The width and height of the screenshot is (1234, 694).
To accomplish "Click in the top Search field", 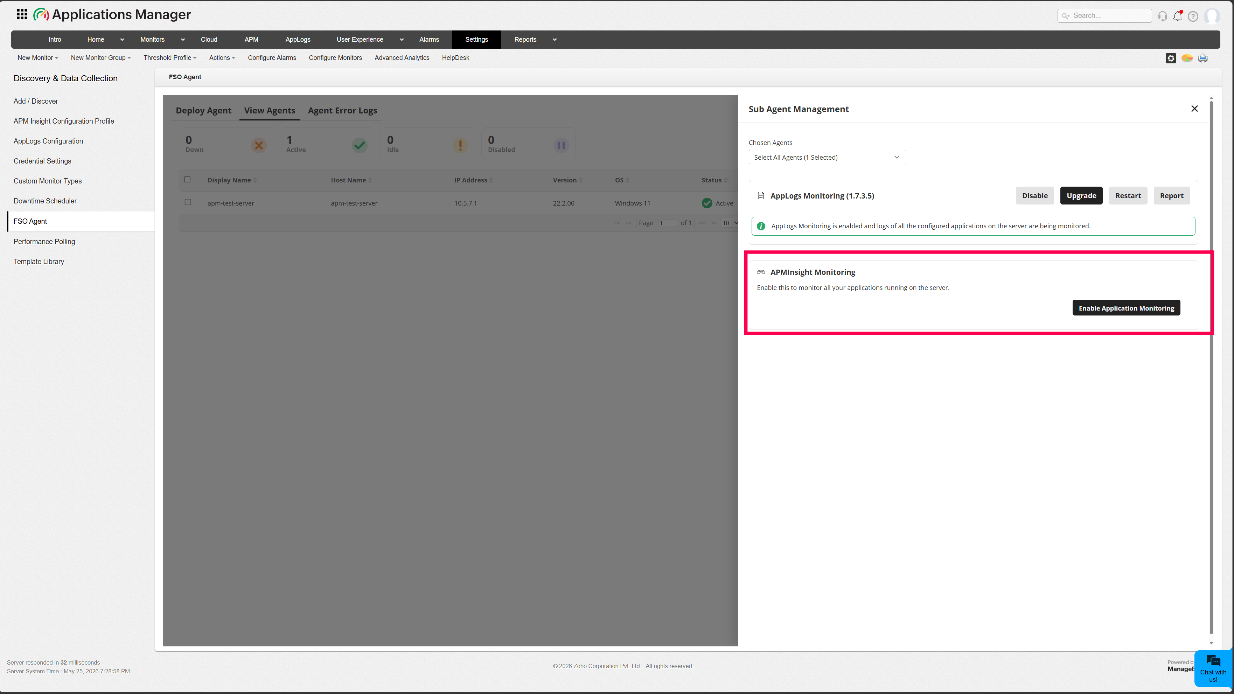I will pyautogui.click(x=1105, y=16).
